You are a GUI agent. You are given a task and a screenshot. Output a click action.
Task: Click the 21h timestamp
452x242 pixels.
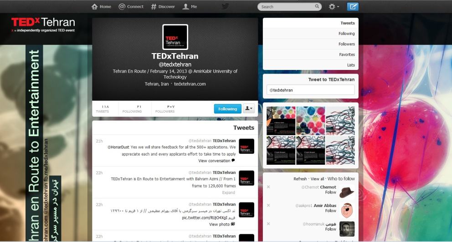point(99,141)
